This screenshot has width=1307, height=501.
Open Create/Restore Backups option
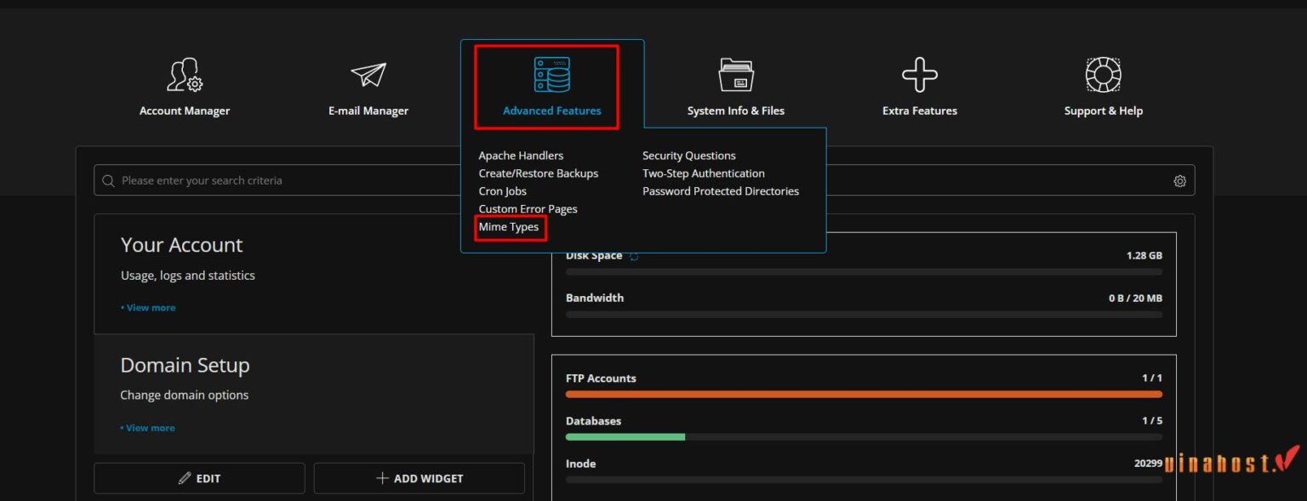click(x=538, y=174)
